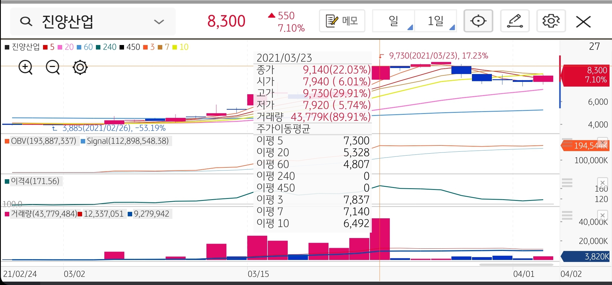Screen dimensions: 612x285
Task: Open the 1일 interval dropdown
Action: coord(436,21)
